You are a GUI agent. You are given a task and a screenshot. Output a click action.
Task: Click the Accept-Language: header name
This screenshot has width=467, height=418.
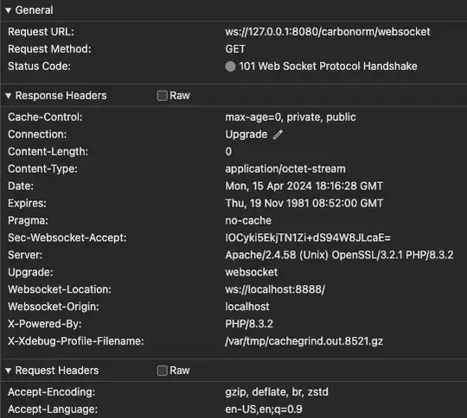(53, 409)
